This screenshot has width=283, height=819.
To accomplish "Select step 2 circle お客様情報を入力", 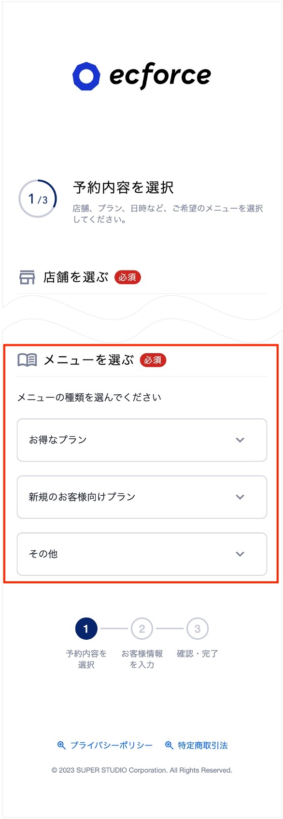I will (142, 629).
